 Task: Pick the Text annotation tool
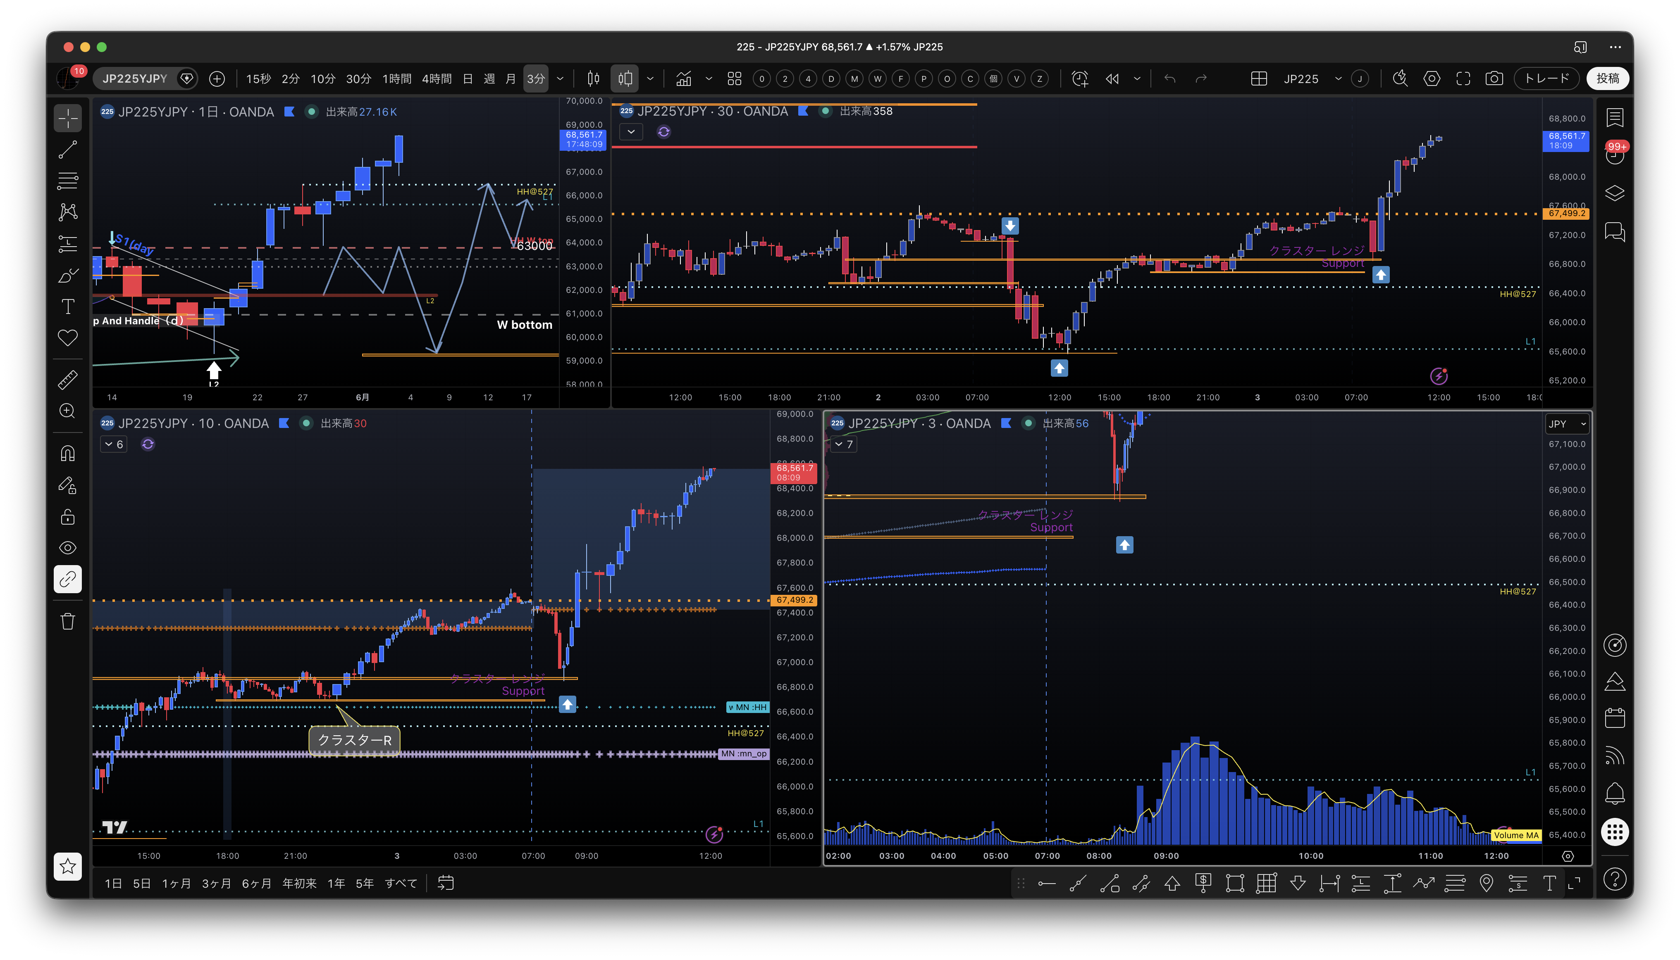[68, 307]
